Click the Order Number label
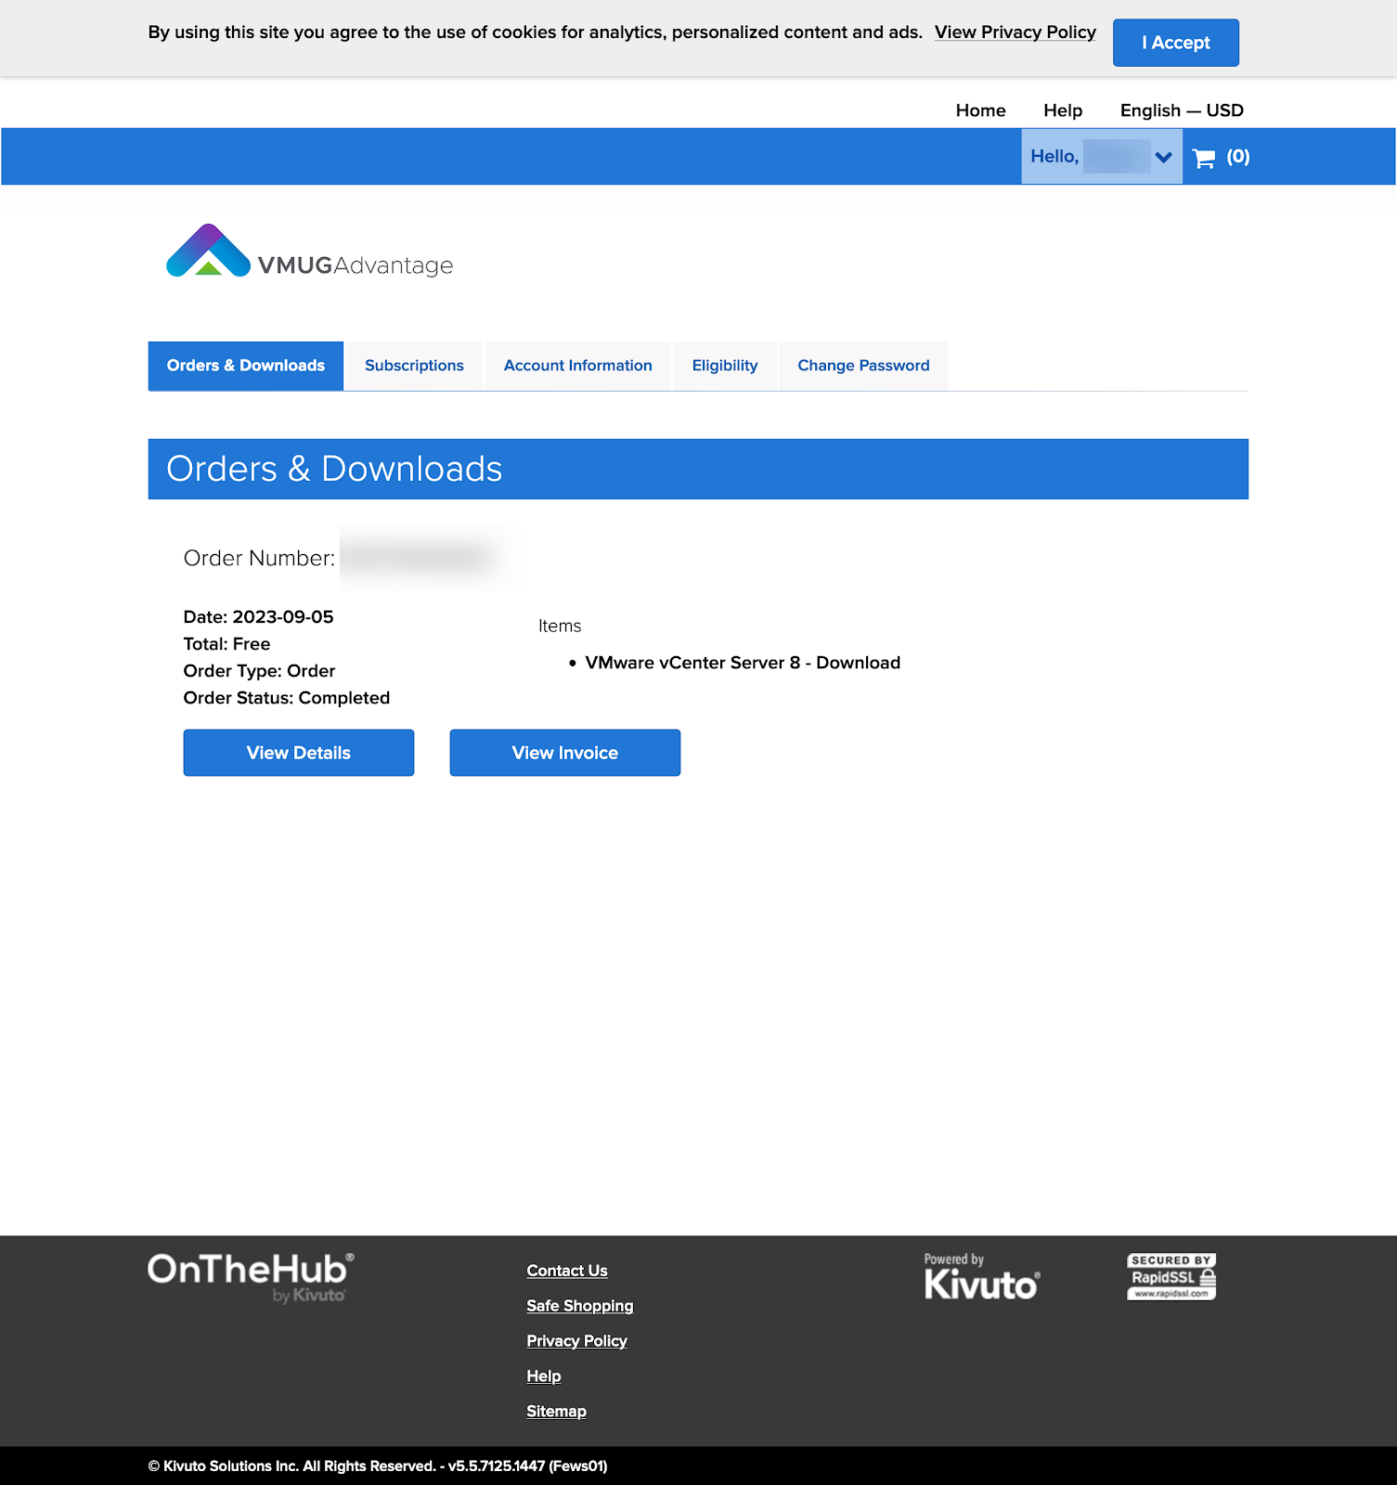 259,558
